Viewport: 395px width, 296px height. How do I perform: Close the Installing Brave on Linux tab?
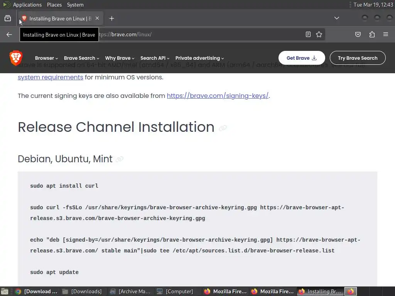97,18
